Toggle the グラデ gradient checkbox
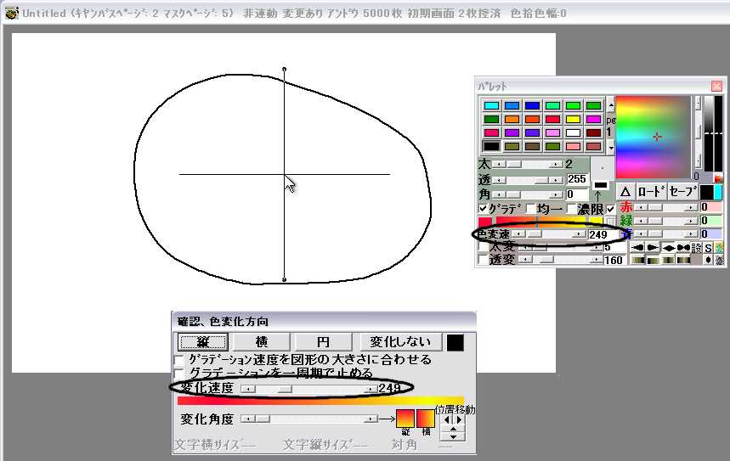The image size is (730, 461). (483, 209)
